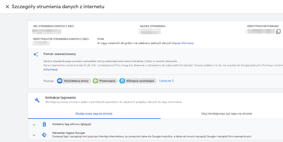
Task: Click the 'Globalny tag witryny (gtag.js)' label
Action: tap(72, 124)
